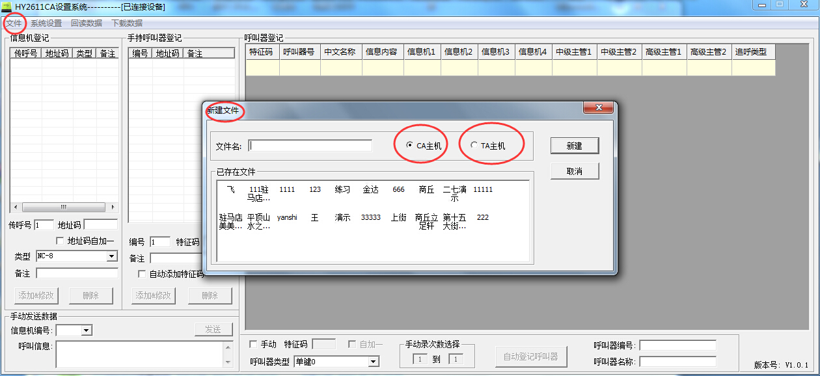The height and width of the screenshot is (376, 820).
Task: Open the 信息机编号 combo box
Action: (x=87, y=330)
